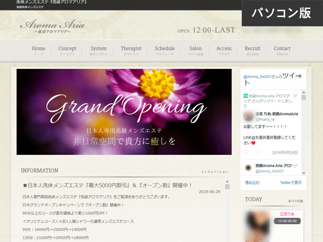Go to the Concept page
Screen dimensions: 323x242
point(67,51)
